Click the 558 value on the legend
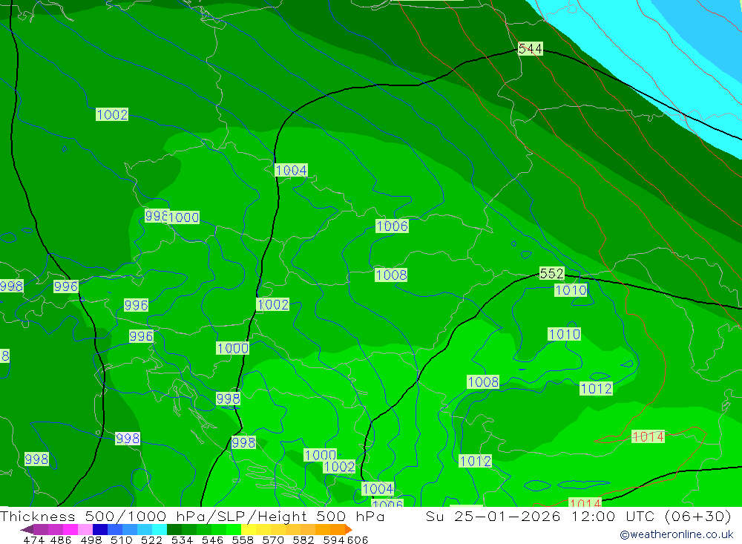The image size is (742, 544). [x=243, y=540]
